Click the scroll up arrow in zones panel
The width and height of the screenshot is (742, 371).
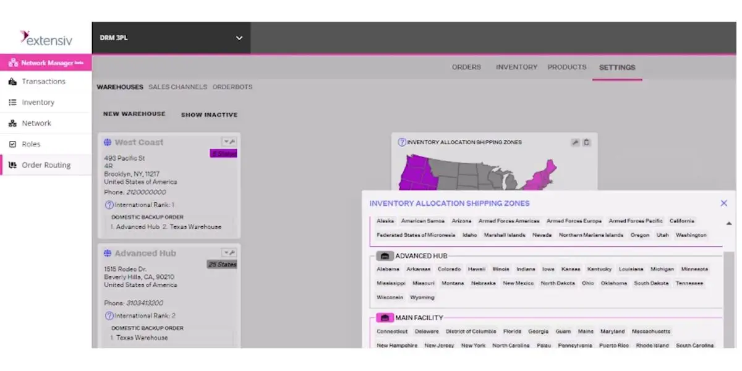click(x=728, y=223)
